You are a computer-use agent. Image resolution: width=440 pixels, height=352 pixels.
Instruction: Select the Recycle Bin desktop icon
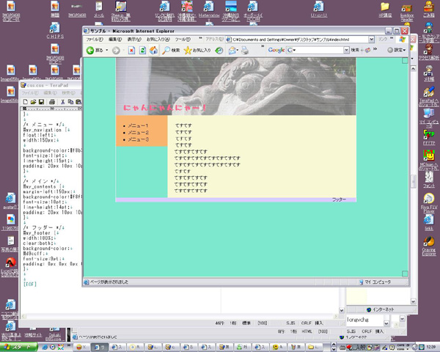[429, 9]
